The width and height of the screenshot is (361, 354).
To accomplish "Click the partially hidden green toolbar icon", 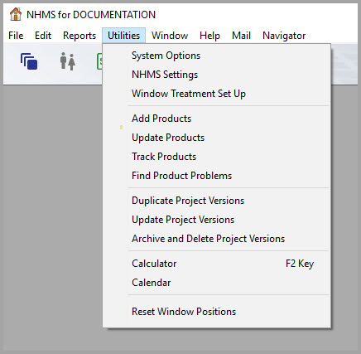I will (x=99, y=61).
